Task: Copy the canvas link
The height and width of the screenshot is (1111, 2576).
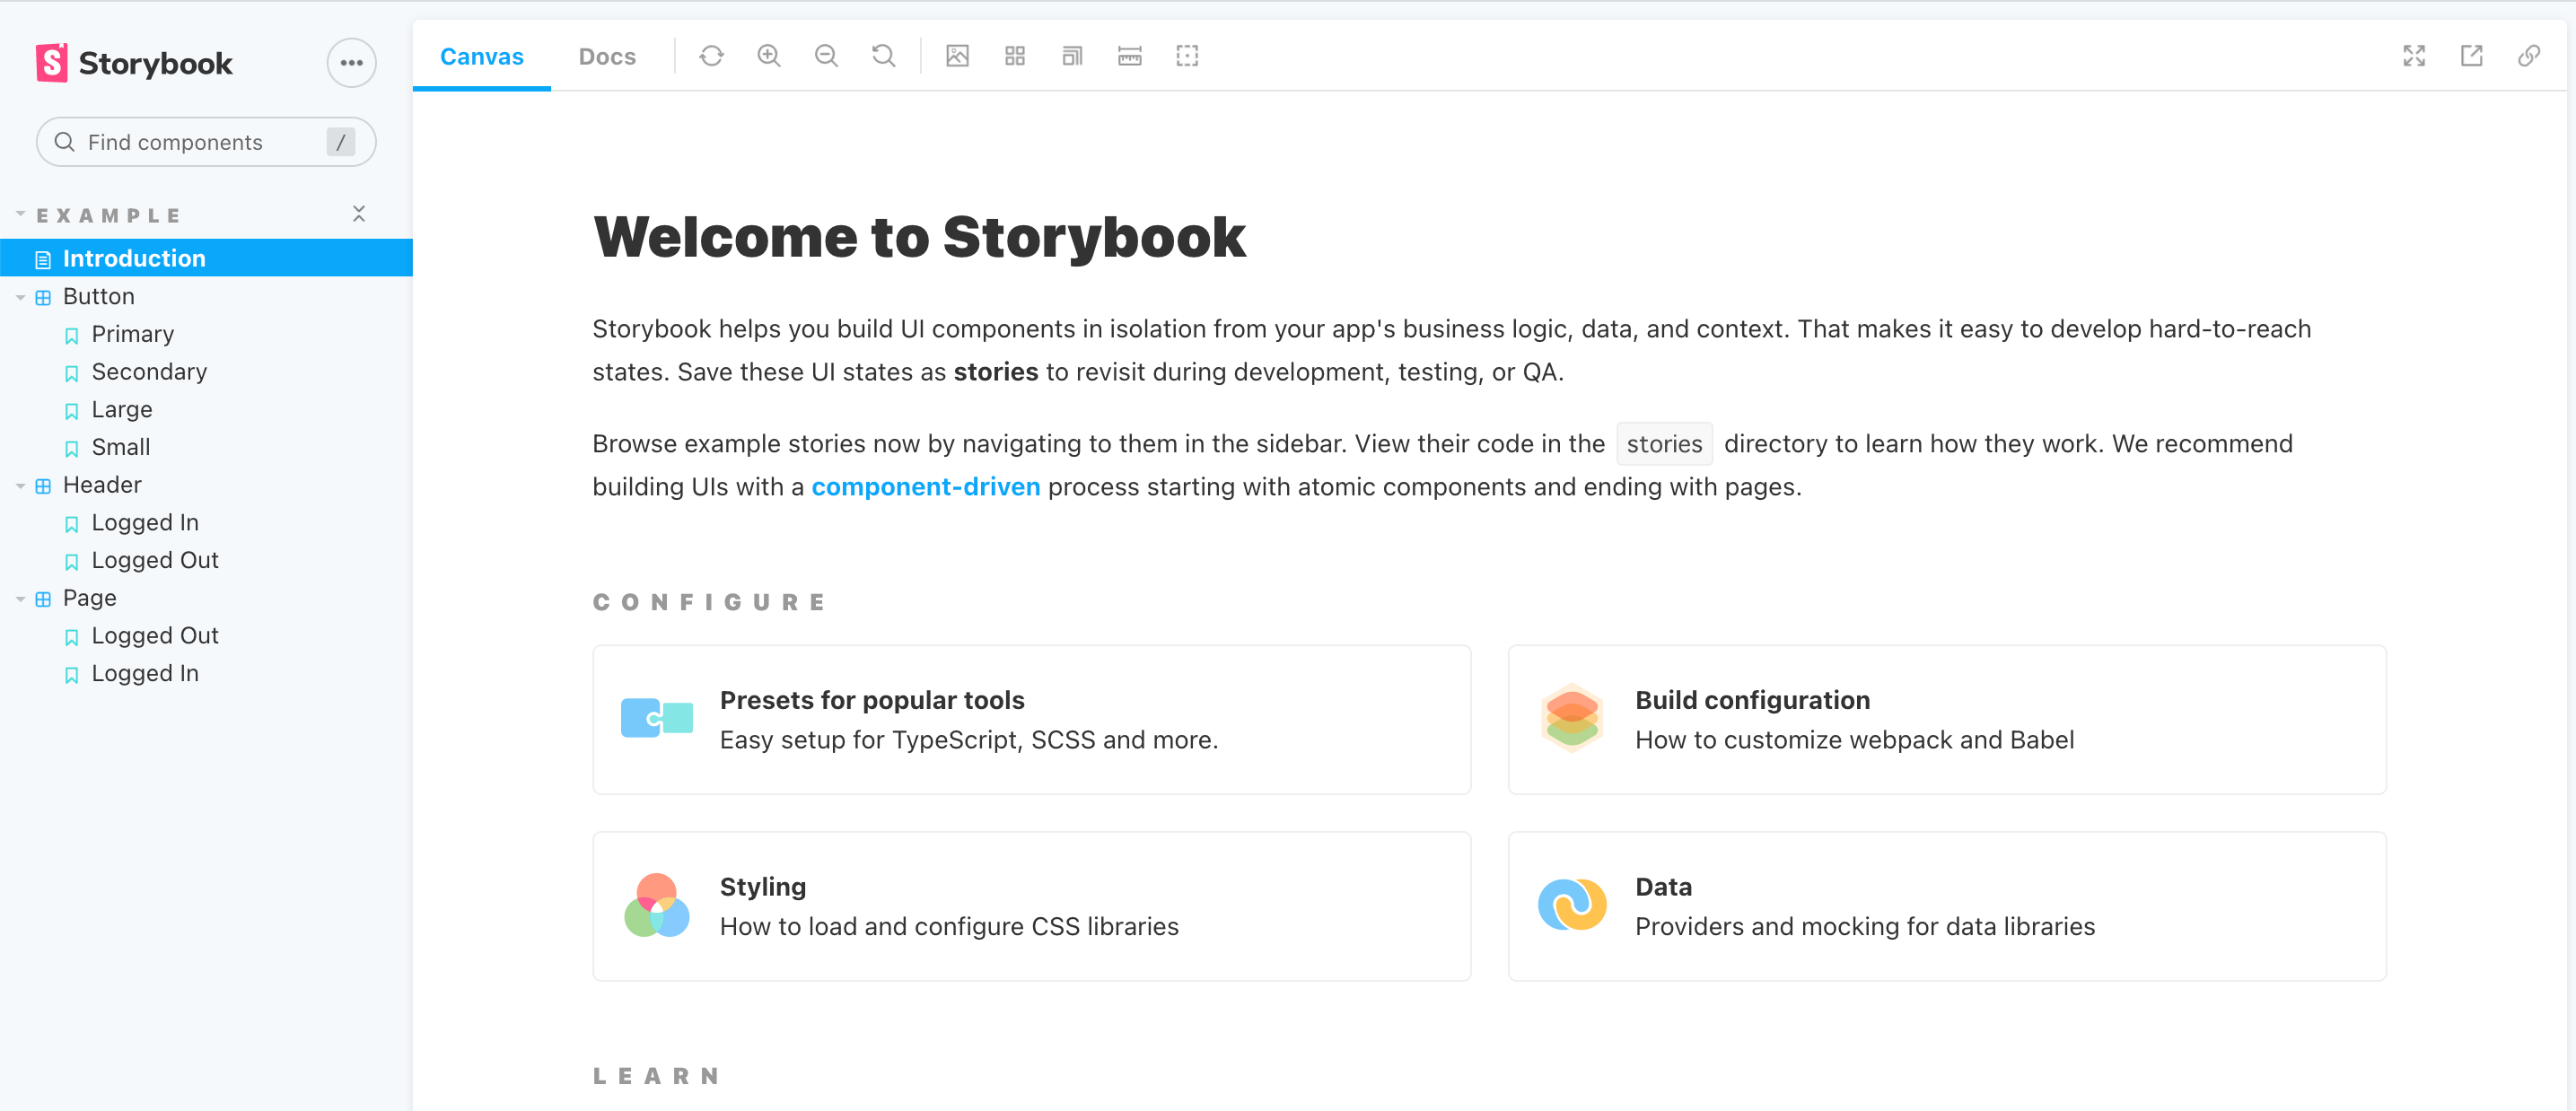Action: (2529, 56)
